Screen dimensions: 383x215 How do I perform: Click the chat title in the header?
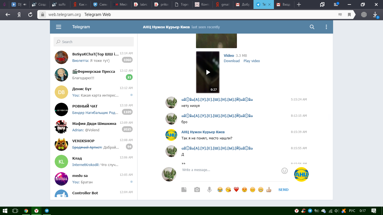(x=166, y=27)
